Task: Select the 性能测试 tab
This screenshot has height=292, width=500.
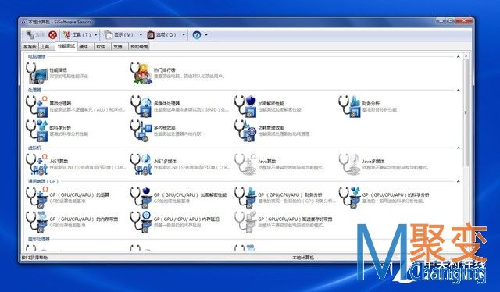Action: (66, 46)
